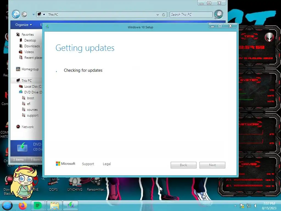Minimize the Windows 10 Setup window
Image resolution: width=281 pixels, height=211 pixels.
point(213,26)
